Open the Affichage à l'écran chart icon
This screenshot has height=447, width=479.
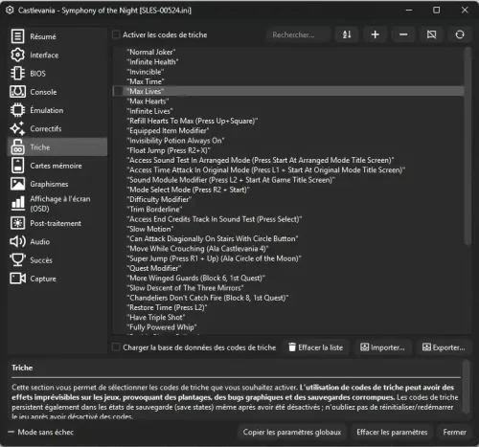18,203
